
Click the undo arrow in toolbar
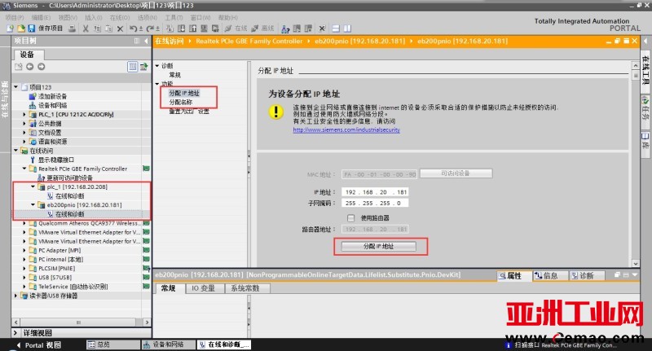click(x=133, y=29)
